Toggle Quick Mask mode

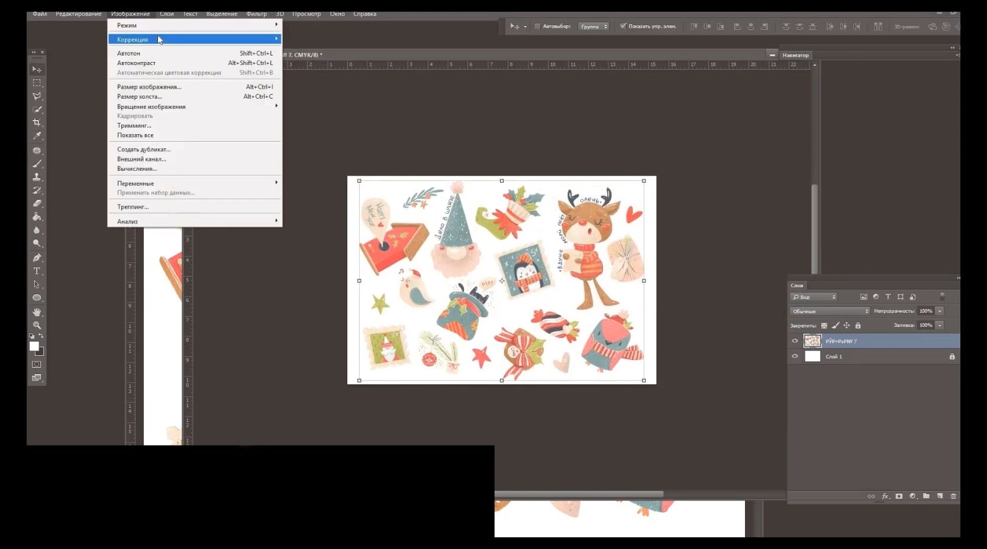pyautogui.click(x=37, y=365)
